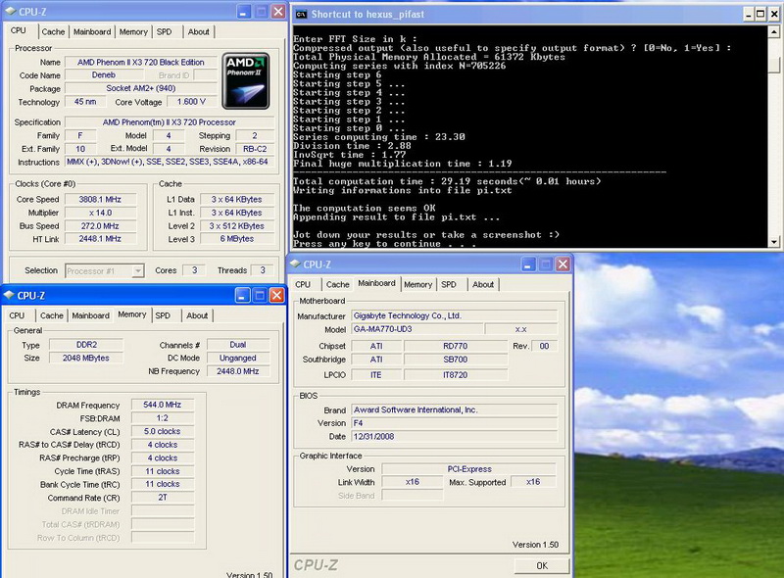This screenshot has height=578, width=784.
Task: Click Code Name value Deneb
Action: pos(104,75)
